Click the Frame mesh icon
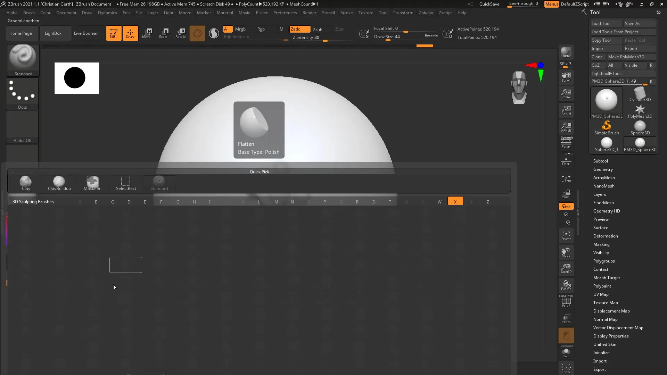 [566, 236]
